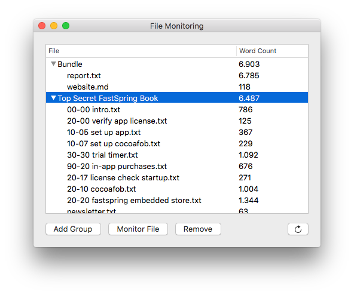Sort by the File column header

(141, 51)
